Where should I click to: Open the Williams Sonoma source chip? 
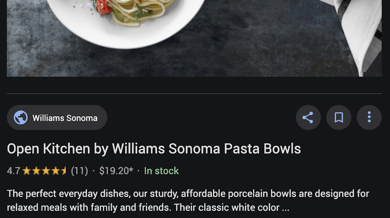pos(57,117)
